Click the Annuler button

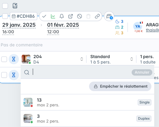pos(142,72)
